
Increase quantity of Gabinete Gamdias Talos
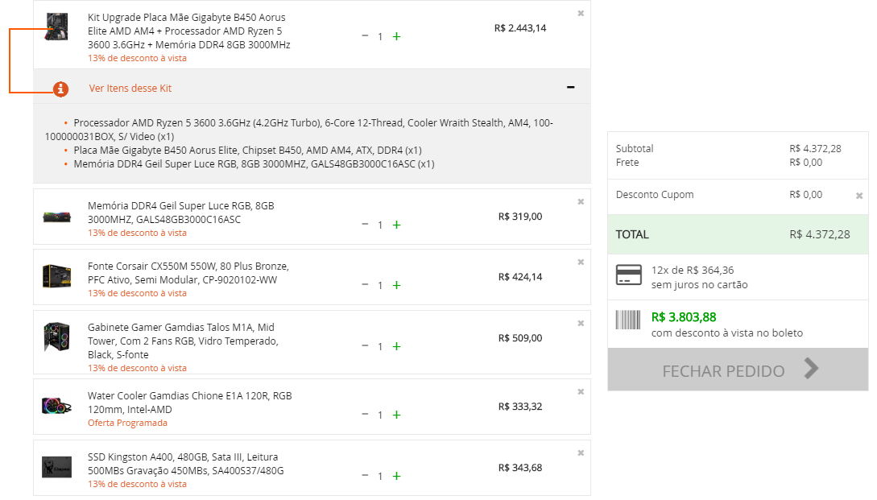click(396, 347)
